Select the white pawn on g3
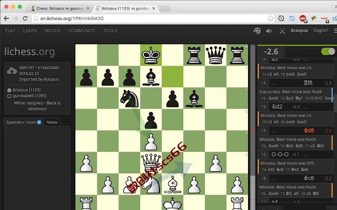 pyautogui.click(x=215, y=163)
